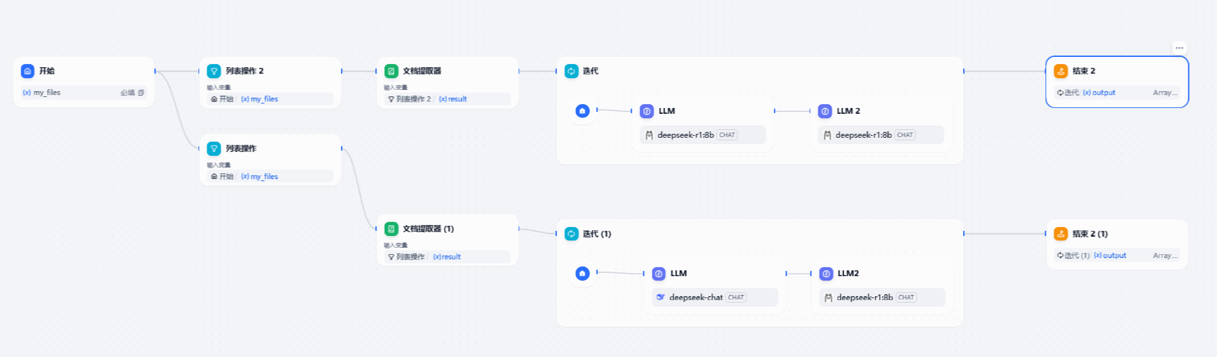Click the result variable in 文档提取器 node
1217x357 pixels.
(457, 99)
